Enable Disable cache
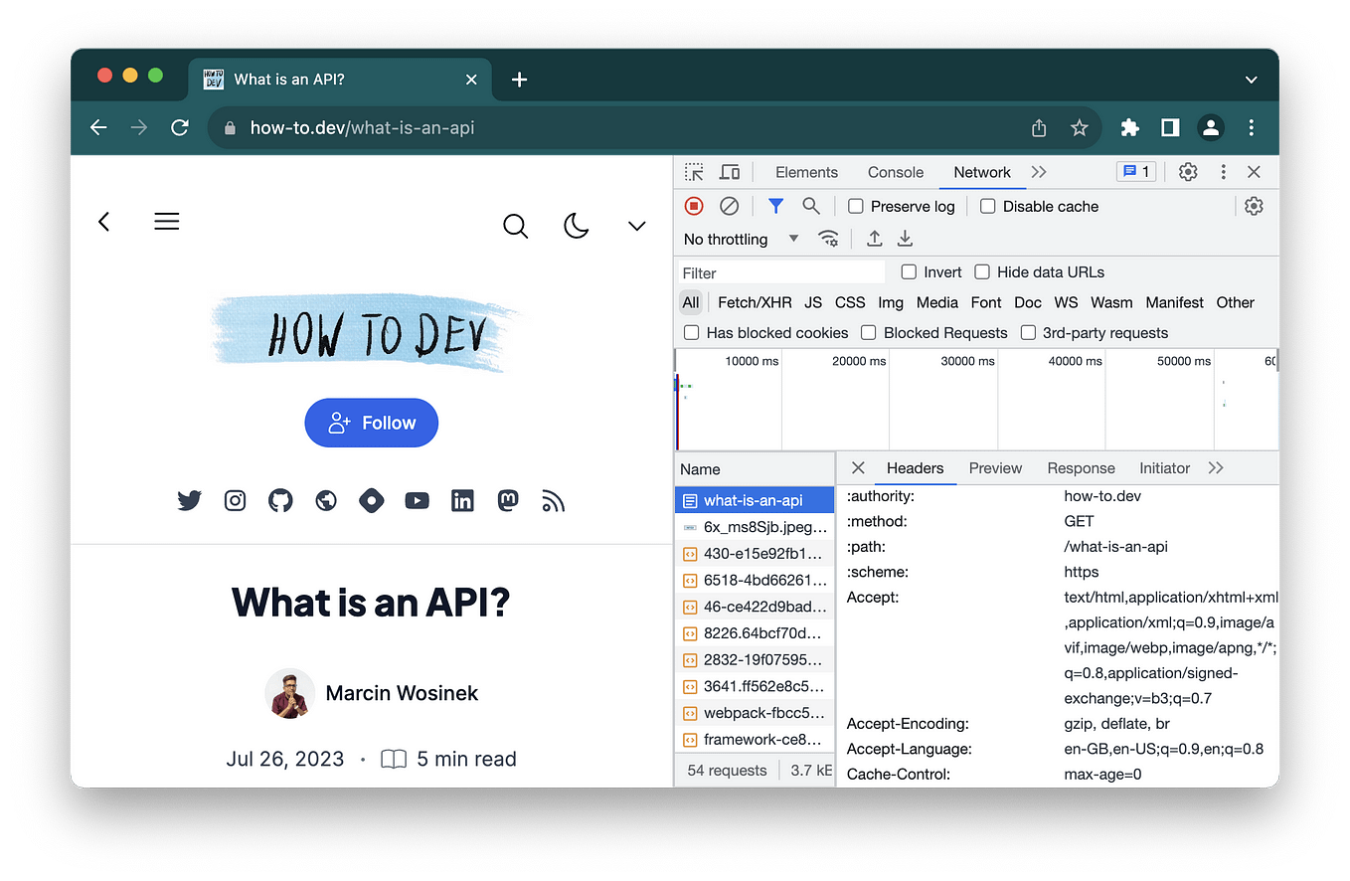Image resolution: width=1350 pixels, height=881 pixels. [987, 206]
